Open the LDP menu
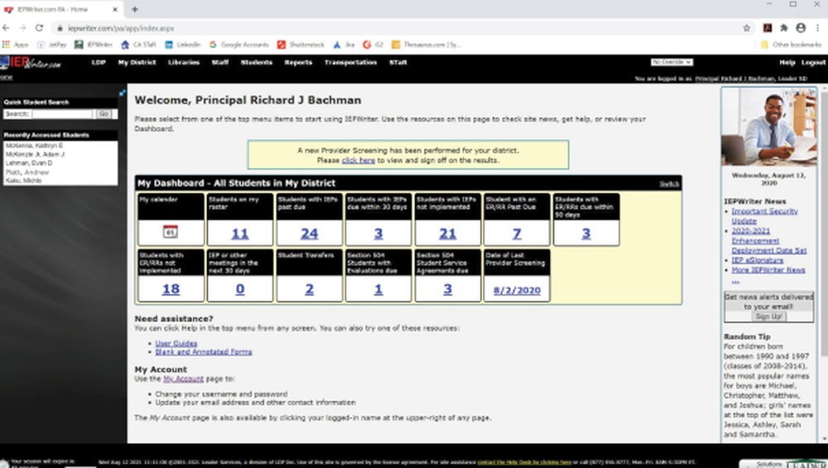828x468 pixels. pyautogui.click(x=99, y=62)
